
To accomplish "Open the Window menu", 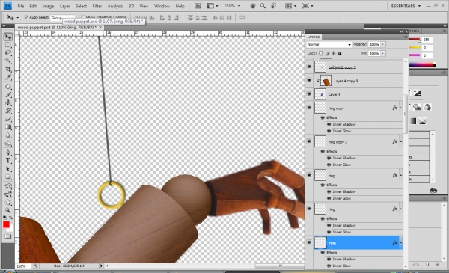I will (162, 6).
